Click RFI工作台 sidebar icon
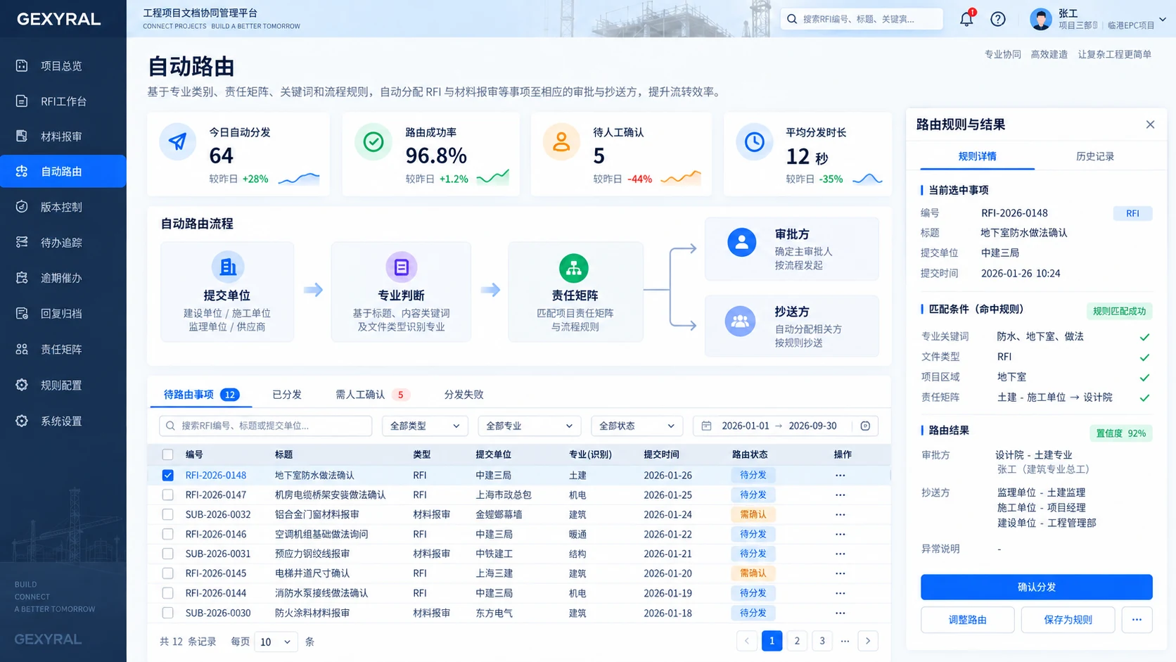The image size is (1176, 662). point(22,101)
